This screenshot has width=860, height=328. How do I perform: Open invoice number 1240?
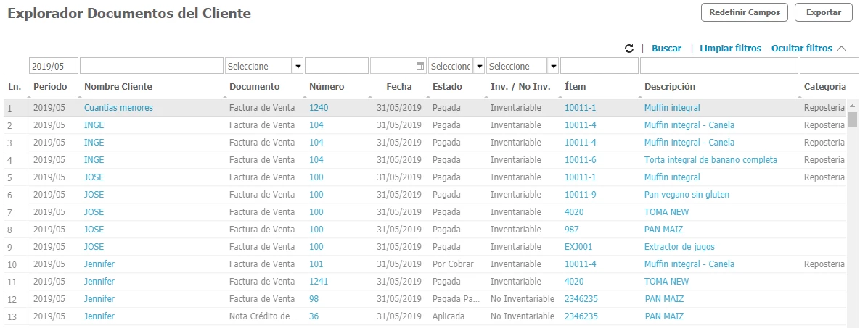click(x=319, y=108)
